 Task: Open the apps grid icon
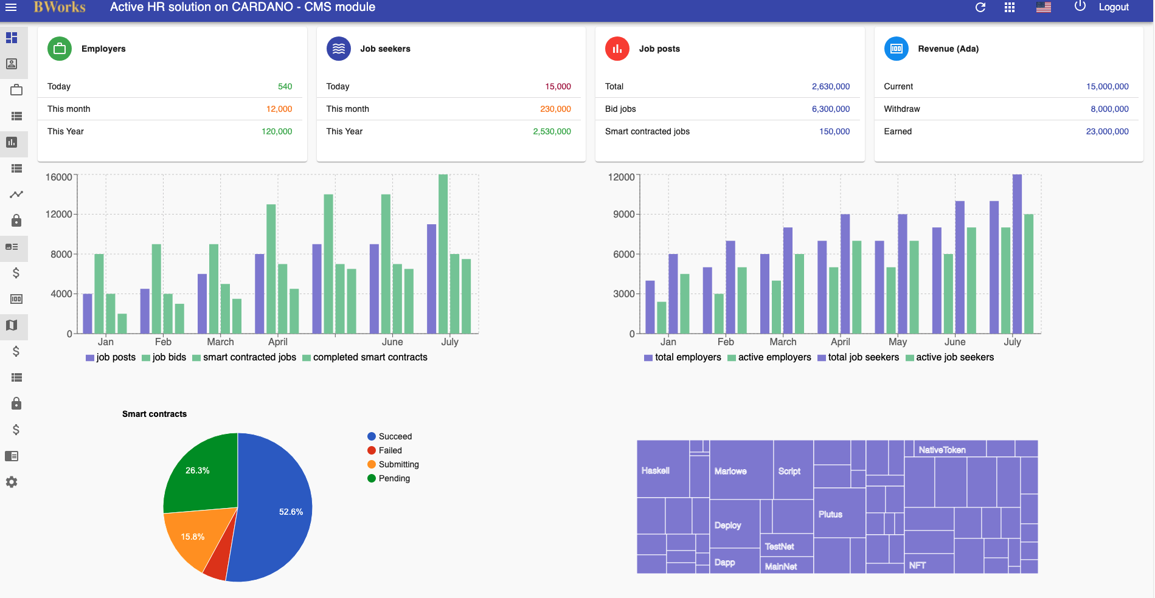[1010, 7]
